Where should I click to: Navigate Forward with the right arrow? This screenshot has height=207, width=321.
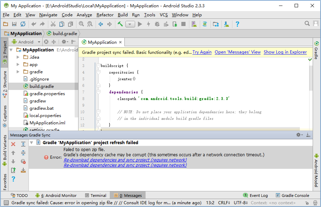click(109, 24)
